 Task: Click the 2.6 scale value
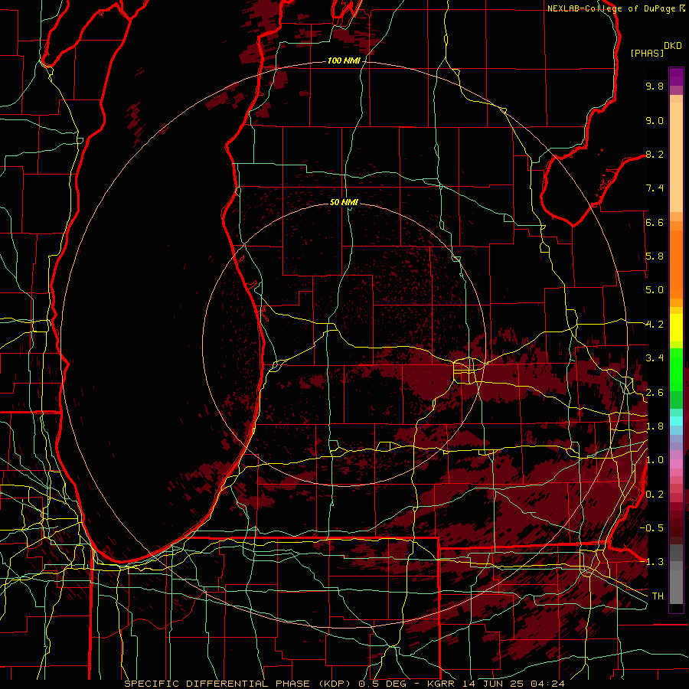655,393
